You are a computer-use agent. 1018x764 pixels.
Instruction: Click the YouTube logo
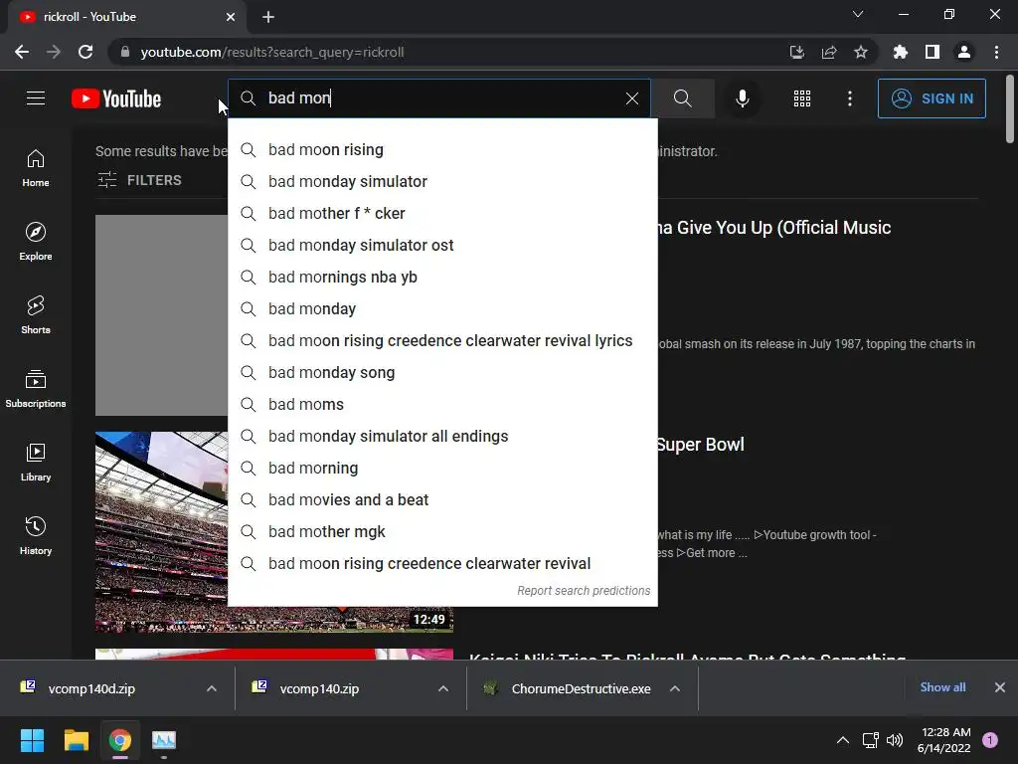(116, 98)
